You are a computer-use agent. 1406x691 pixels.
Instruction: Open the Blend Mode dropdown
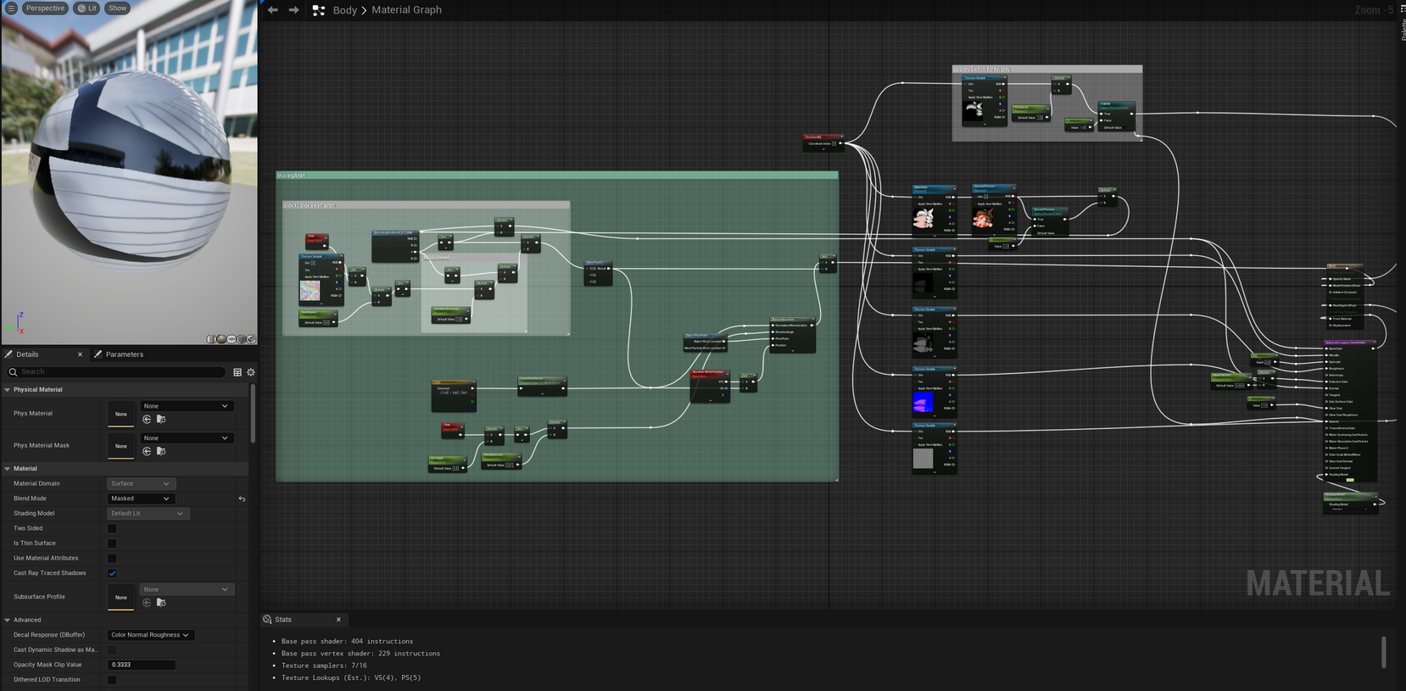[x=140, y=499]
